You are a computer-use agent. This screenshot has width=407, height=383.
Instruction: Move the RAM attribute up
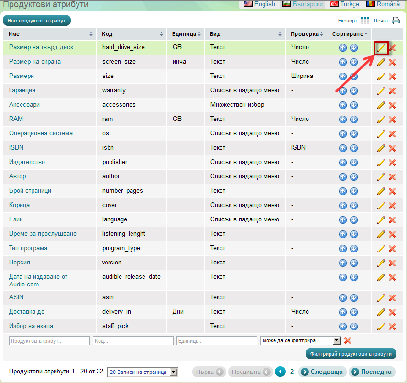pyautogui.click(x=343, y=120)
